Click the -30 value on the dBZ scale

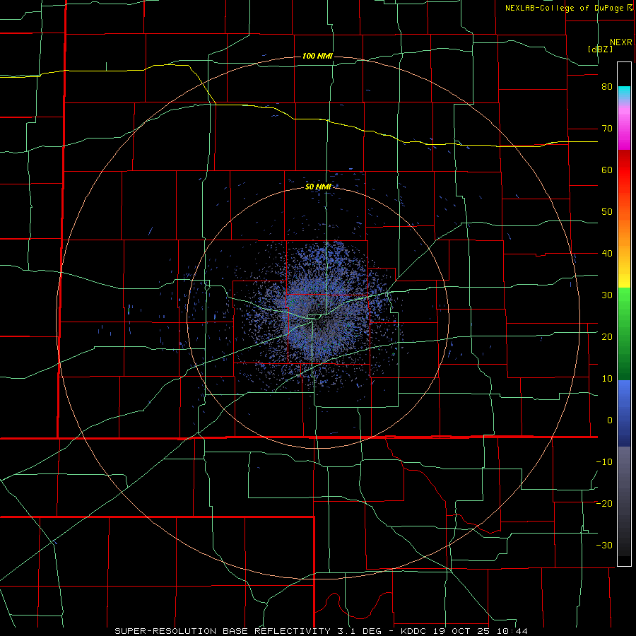[604, 545]
